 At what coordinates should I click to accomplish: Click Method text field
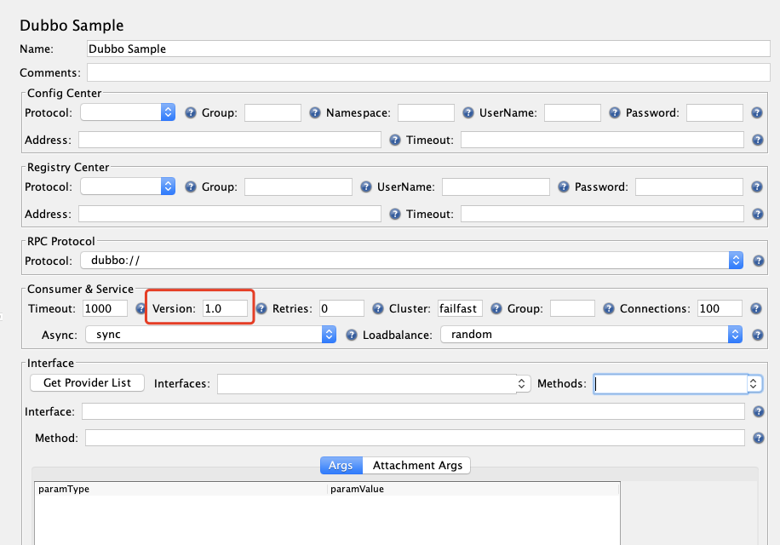tap(415, 438)
